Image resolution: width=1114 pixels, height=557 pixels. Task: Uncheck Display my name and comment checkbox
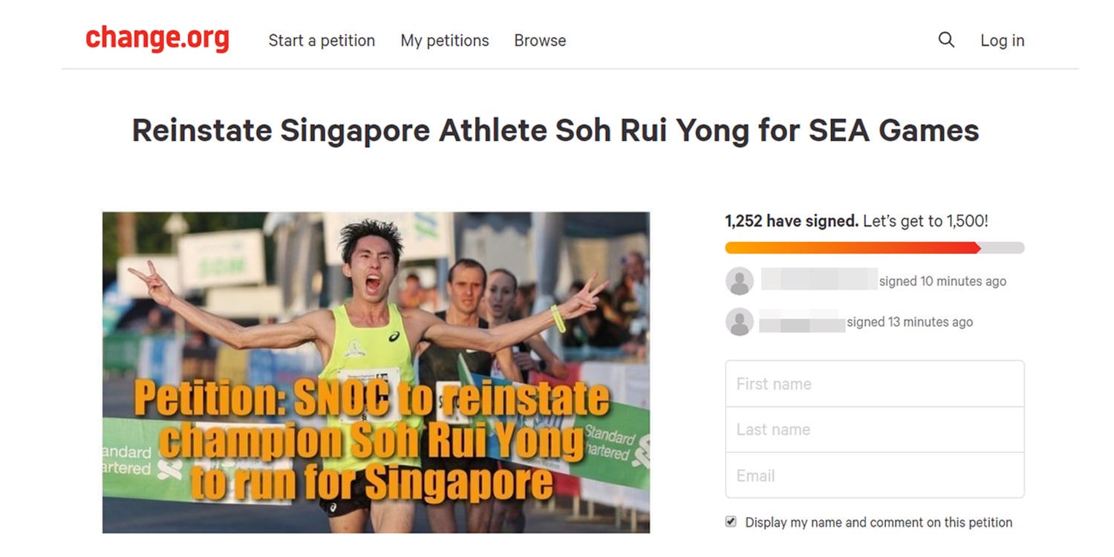click(731, 522)
